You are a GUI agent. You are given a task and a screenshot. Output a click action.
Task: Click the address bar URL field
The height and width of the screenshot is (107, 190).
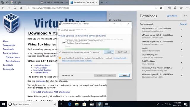(92, 8)
